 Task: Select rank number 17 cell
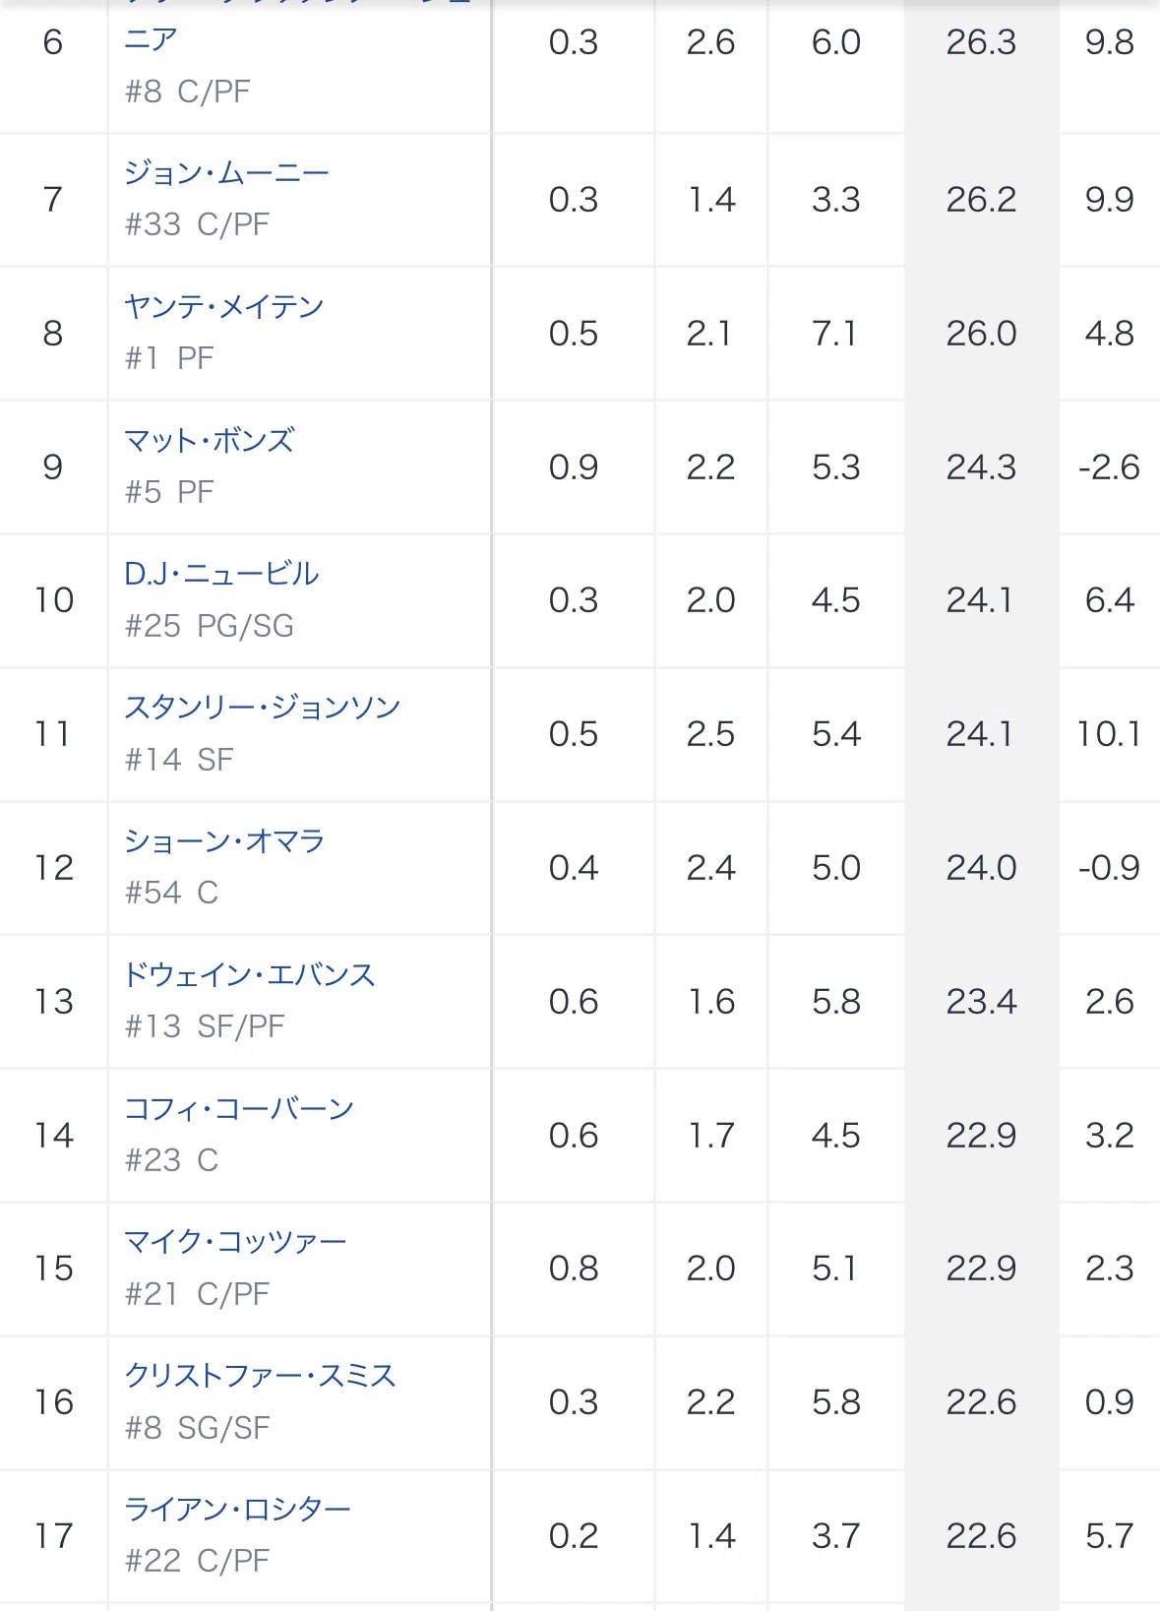[x=54, y=1536]
